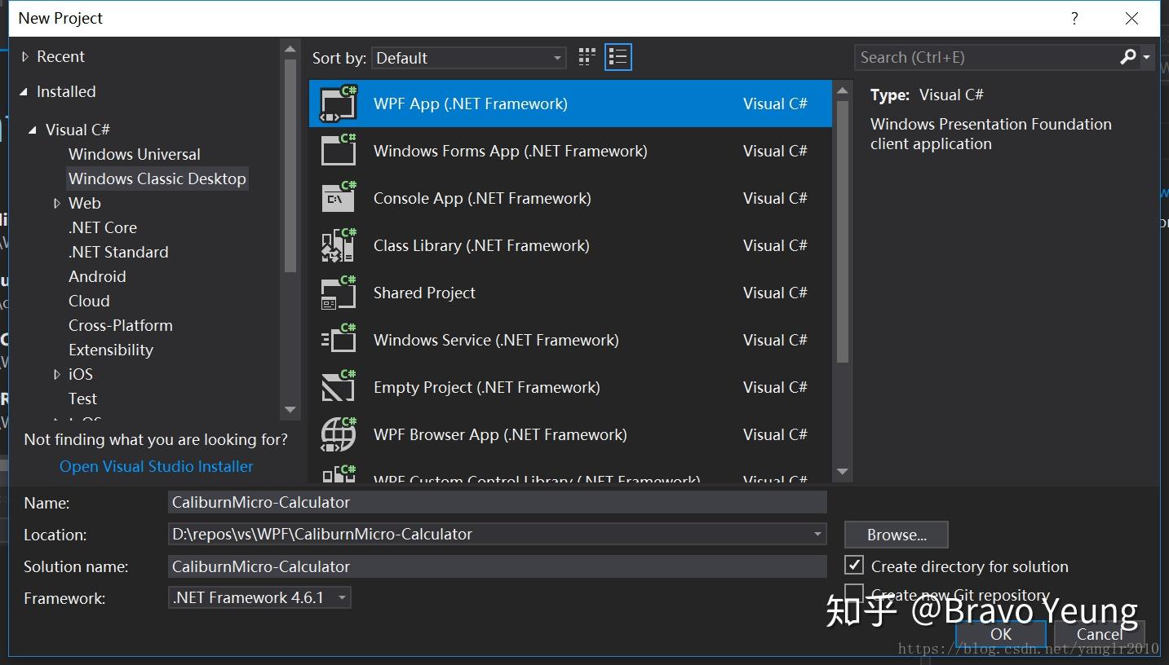Open the Sort by Default dropdown

(469, 58)
